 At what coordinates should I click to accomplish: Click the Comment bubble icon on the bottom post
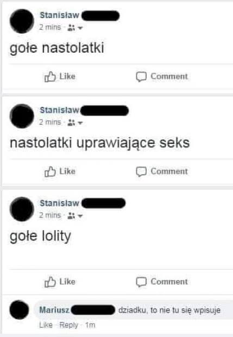pyautogui.click(x=141, y=282)
